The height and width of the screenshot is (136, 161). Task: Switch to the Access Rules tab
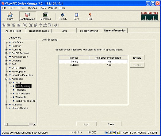point(13,31)
